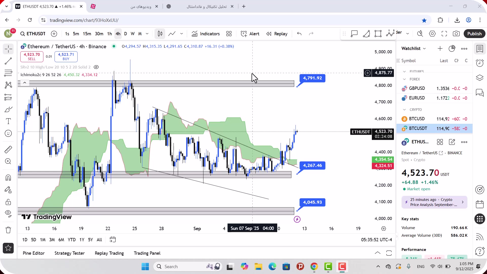Take a chart snapshot with camera icon

click(456, 34)
